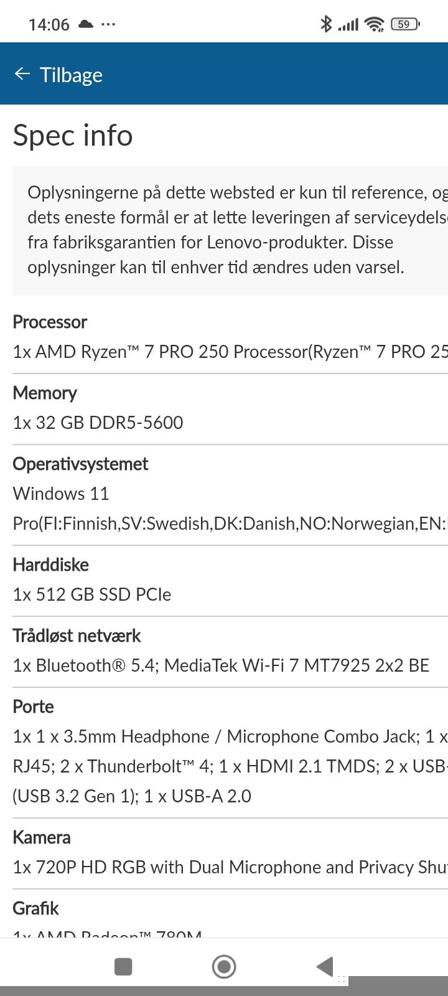Tap the Bluetooth status icon
Viewport: 448px width, 996px height.
tap(325, 24)
